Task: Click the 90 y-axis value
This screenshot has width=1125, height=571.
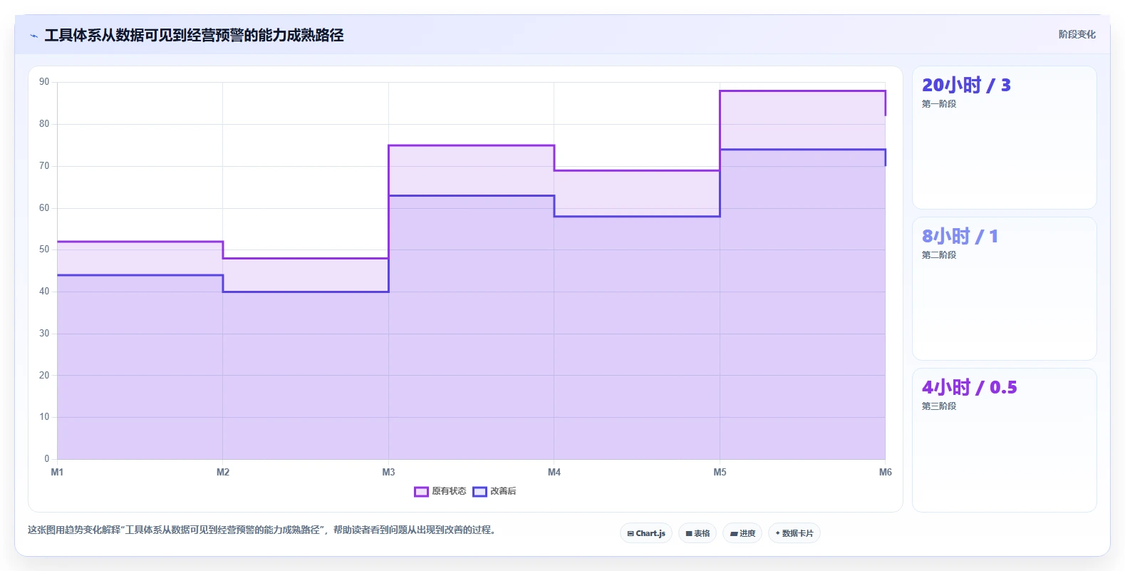Action: [44, 82]
